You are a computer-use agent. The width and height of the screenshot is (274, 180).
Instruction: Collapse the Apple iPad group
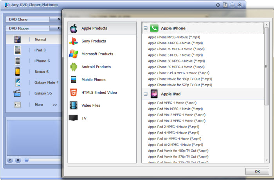coord(145,94)
